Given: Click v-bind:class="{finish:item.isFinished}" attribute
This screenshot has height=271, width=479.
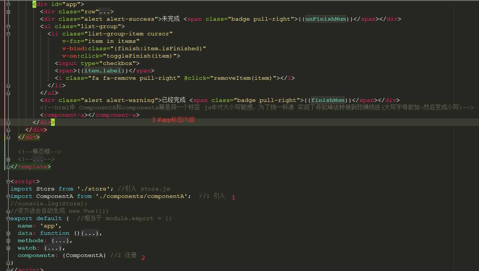Looking at the screenshot, I should 134,49.
